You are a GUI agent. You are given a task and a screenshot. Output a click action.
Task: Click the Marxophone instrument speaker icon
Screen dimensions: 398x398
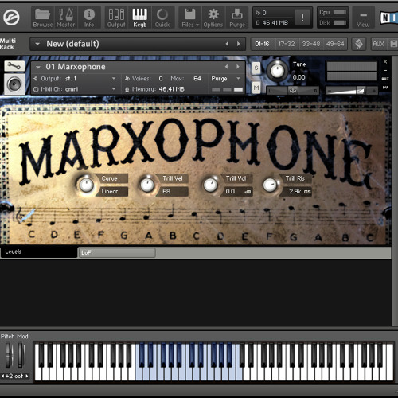pos(14,84)
